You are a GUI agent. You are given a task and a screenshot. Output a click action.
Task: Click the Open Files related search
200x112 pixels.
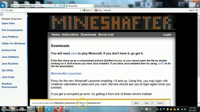click(8, 24)
